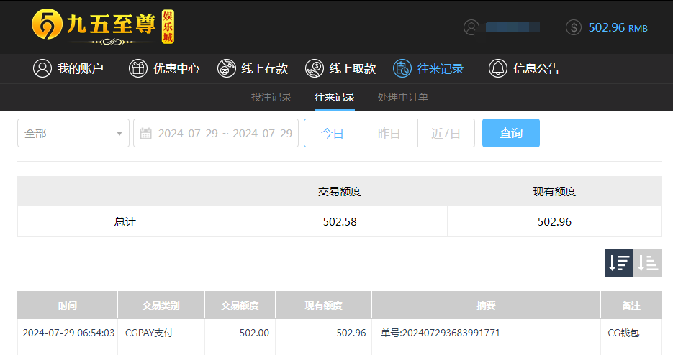Expand the 全部 type dropdown
This screenshot has height=355, width=673.
click(x=73, y=133)
